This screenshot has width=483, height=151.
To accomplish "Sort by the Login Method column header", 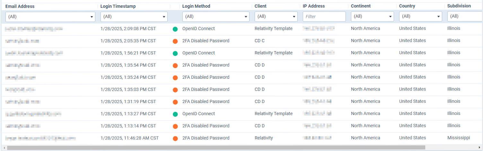I will click(x=196, y=6).
